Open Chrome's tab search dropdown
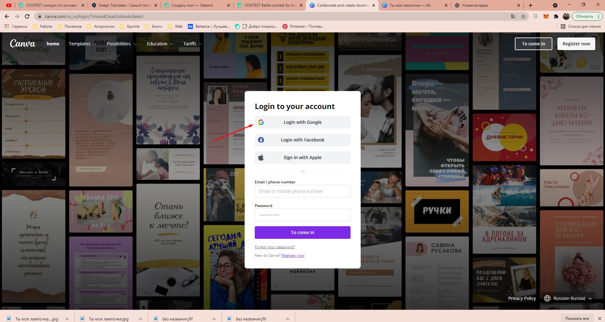The width and height of the screenshot is (605, 322). pos(555,5)
